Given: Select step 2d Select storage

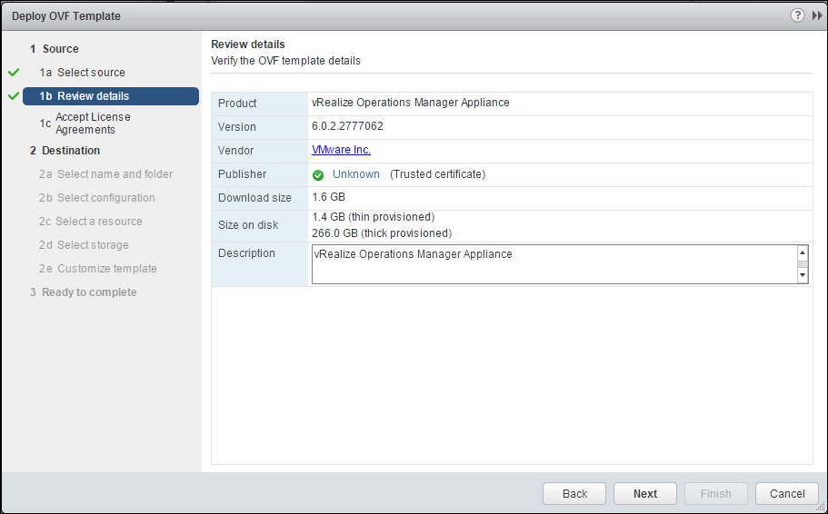Looking at the screenshot, I should pos(84,245).
